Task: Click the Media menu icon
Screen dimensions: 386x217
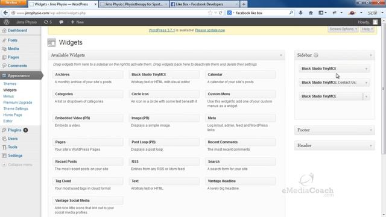Action: [x=4, y=49]
